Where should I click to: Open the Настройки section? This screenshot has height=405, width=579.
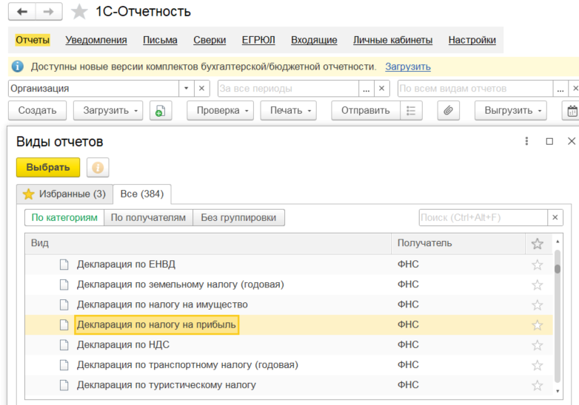click(472, 40)
